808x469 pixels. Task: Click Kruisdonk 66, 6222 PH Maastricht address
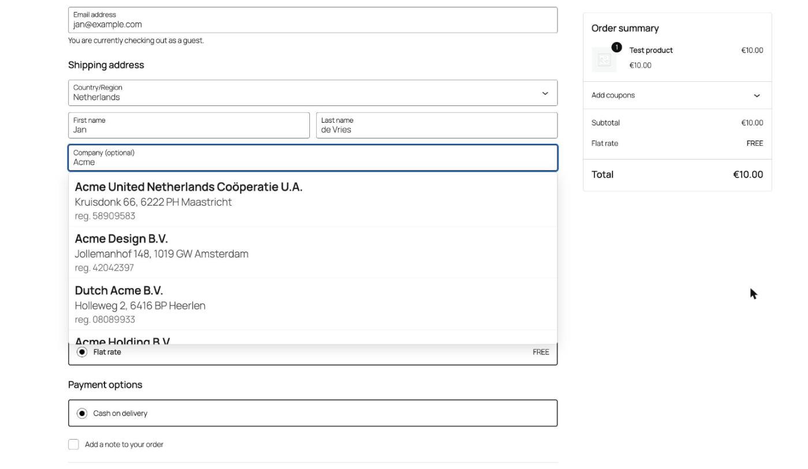point(154,202)
